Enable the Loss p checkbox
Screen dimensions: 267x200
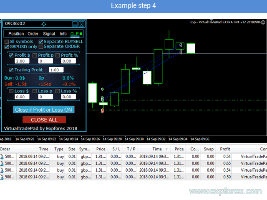[x=35, y=91]
